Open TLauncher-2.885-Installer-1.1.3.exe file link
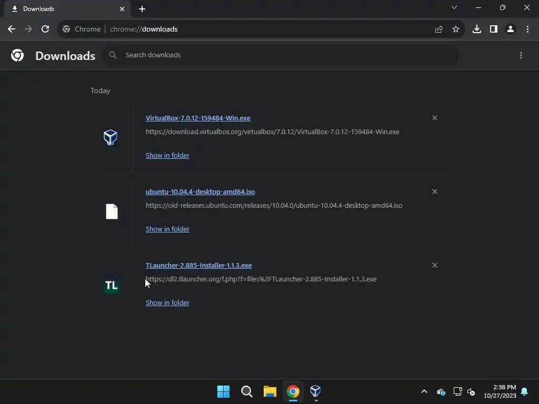This screenshot has width=539, height=404. (x=198, y=265)
